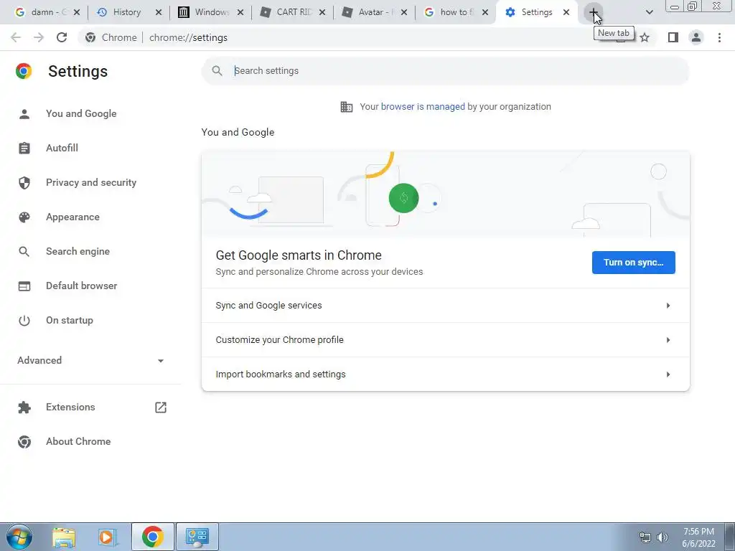This screenshot has height=551, width=735.
Task: Close the Settings tab
Action: (x=566, y=12)
